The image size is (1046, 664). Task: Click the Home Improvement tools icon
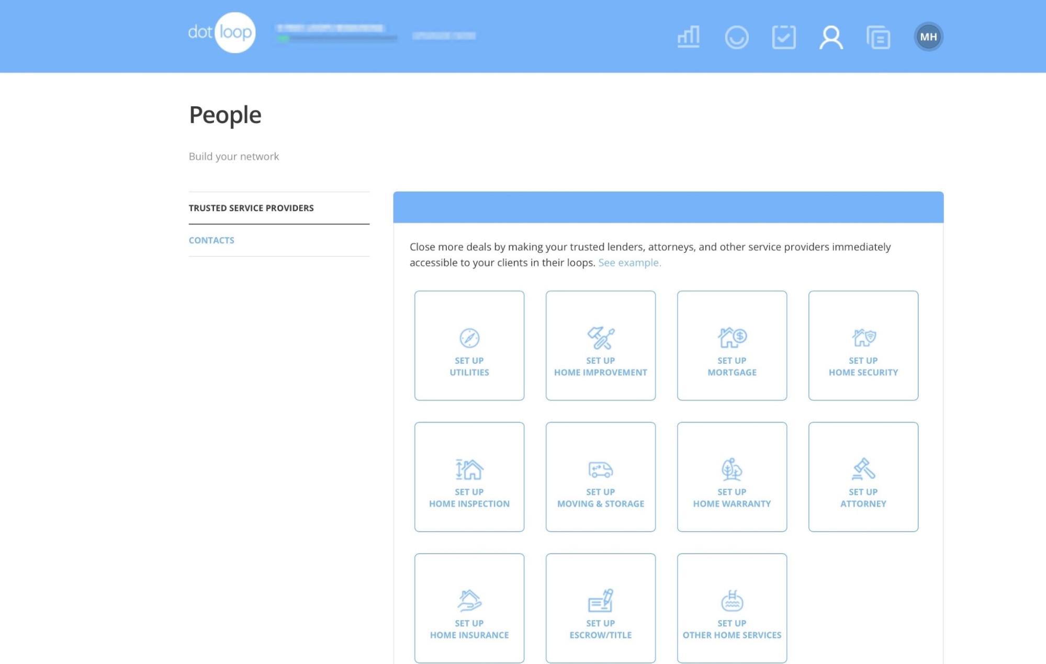[600, 337]
